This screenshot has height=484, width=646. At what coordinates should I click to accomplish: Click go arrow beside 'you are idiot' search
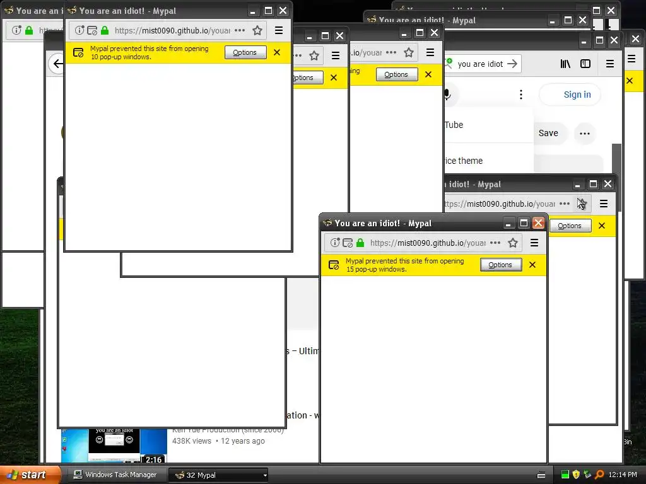pyautogui.click(x=512, y=64)
